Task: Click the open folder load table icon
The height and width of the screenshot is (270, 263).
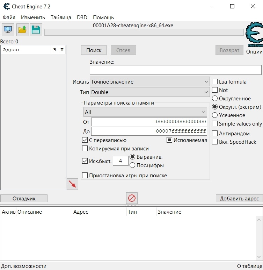Action: pyautogui.click(x=23, y=30)
